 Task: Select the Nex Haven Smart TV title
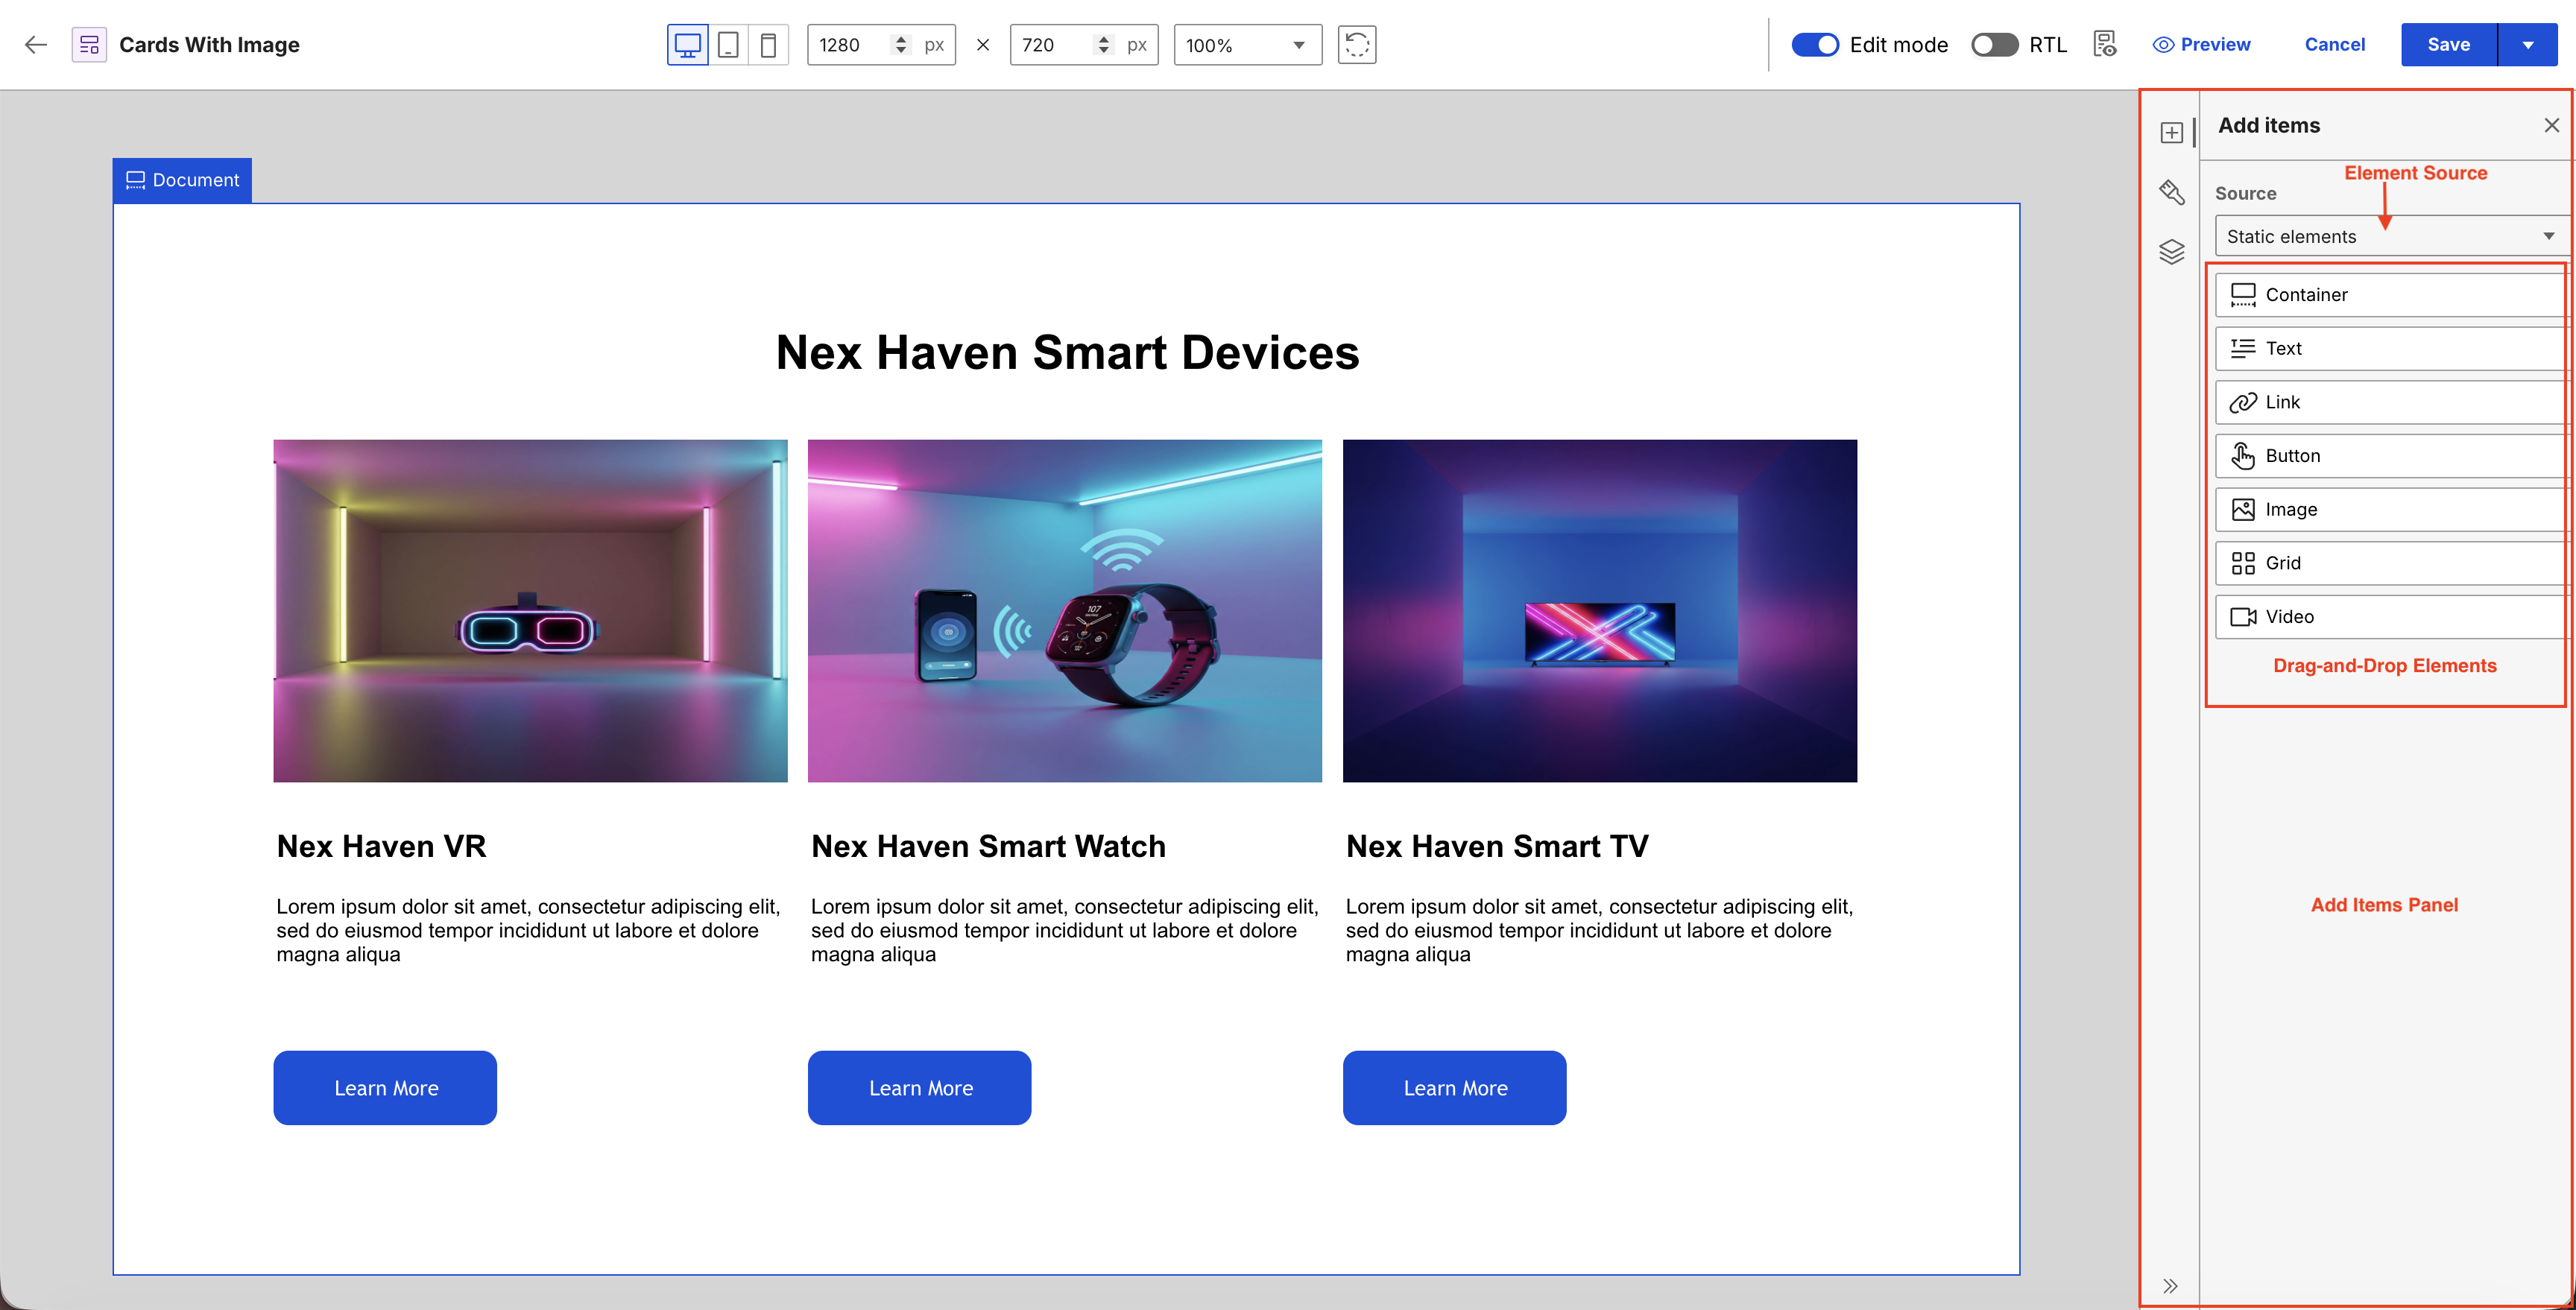click(1497, 846)
